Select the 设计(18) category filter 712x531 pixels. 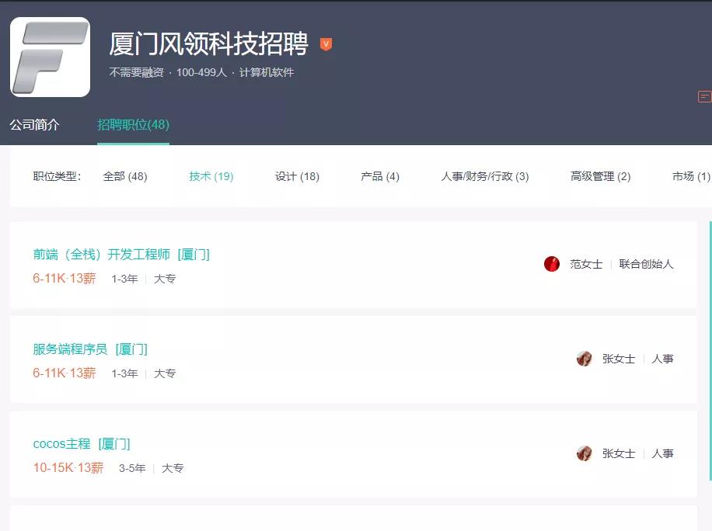click(x=296, y=176)
